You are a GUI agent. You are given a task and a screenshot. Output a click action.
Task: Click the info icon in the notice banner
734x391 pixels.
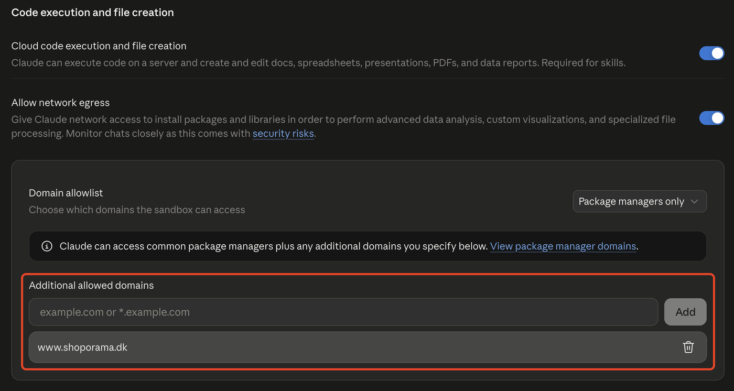[x=47, y=246]
